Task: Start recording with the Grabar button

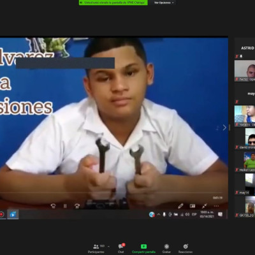Action: pyautogui.click(x=166, y=249)
